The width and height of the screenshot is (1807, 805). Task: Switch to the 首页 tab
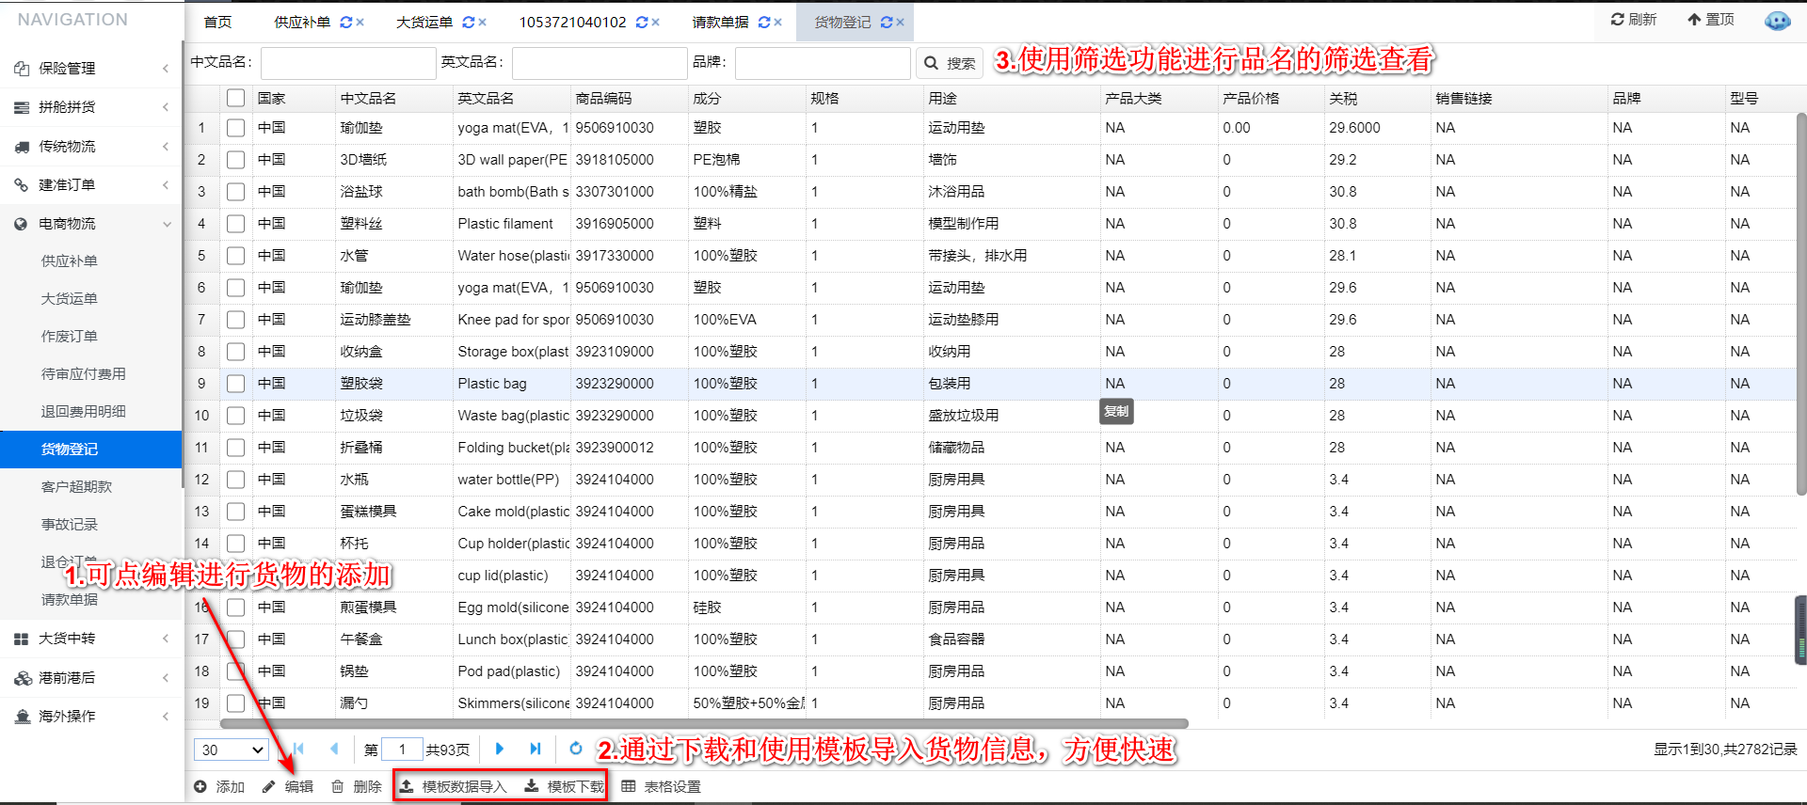click(217, 22)
